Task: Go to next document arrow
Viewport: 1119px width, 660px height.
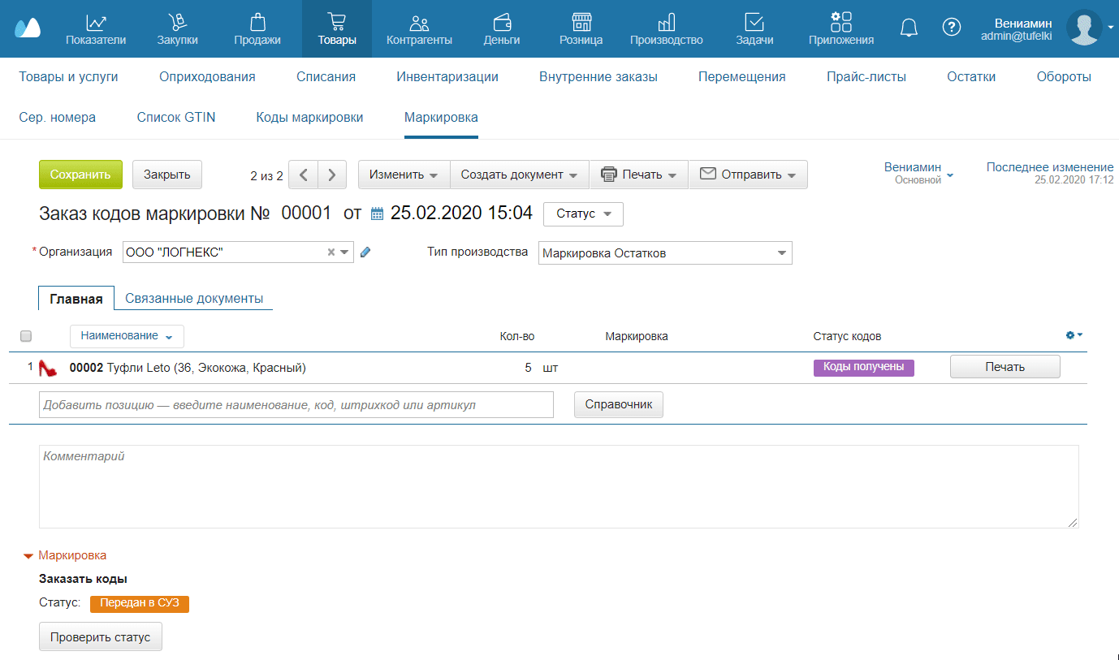Action: point(332,175)
